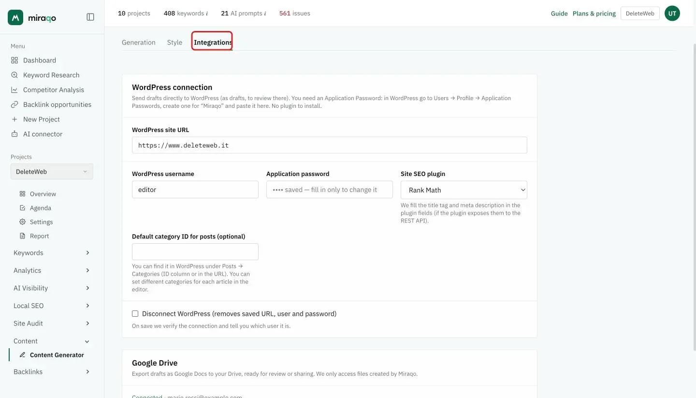This screenshot has height=398, width=696.
Task: Open the UT user avatar
Action: tap(672, 14)
